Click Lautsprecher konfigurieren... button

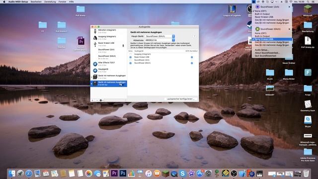180,99
